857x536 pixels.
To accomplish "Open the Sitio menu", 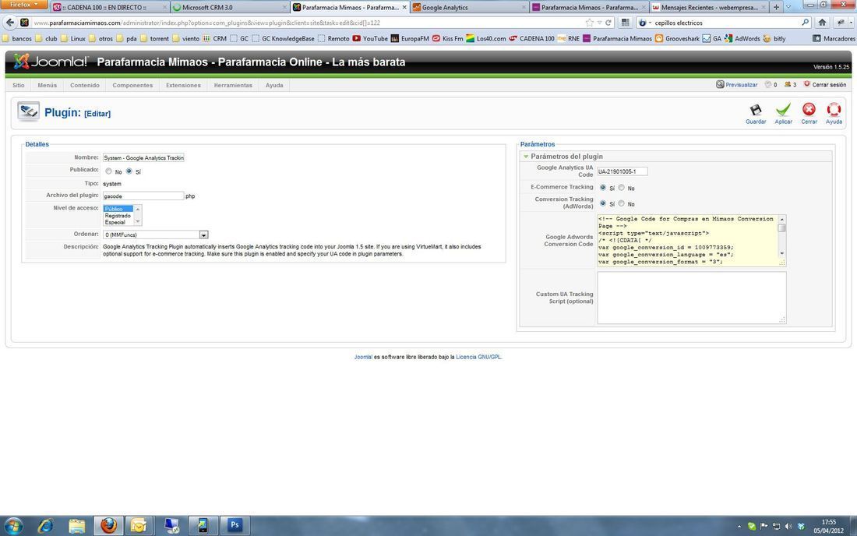I will point(19,85).
